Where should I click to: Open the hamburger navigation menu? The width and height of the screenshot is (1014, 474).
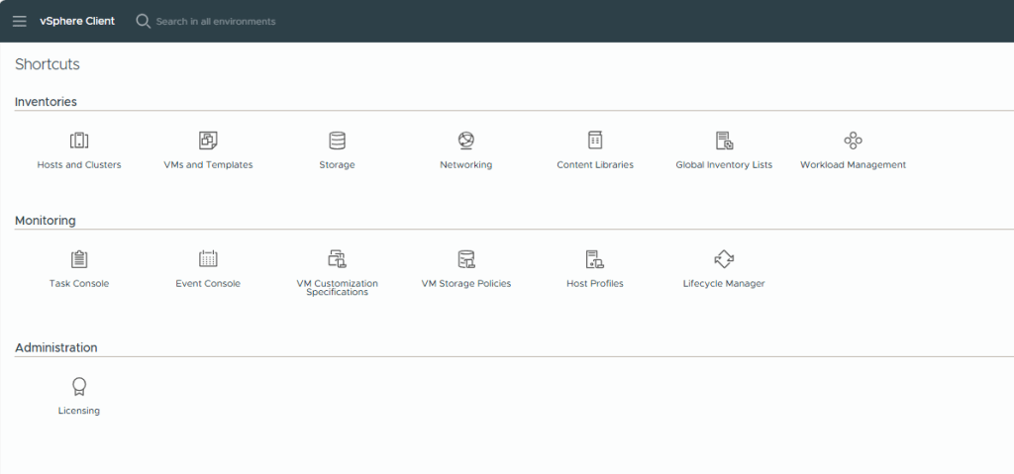click(x=20, y=22)
